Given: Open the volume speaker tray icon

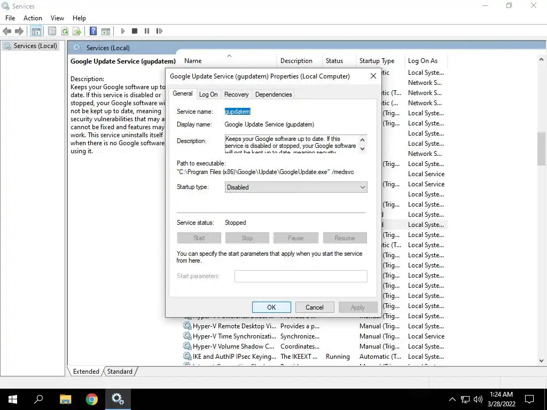Looking at the screenshot, I should tap(478, 399).
